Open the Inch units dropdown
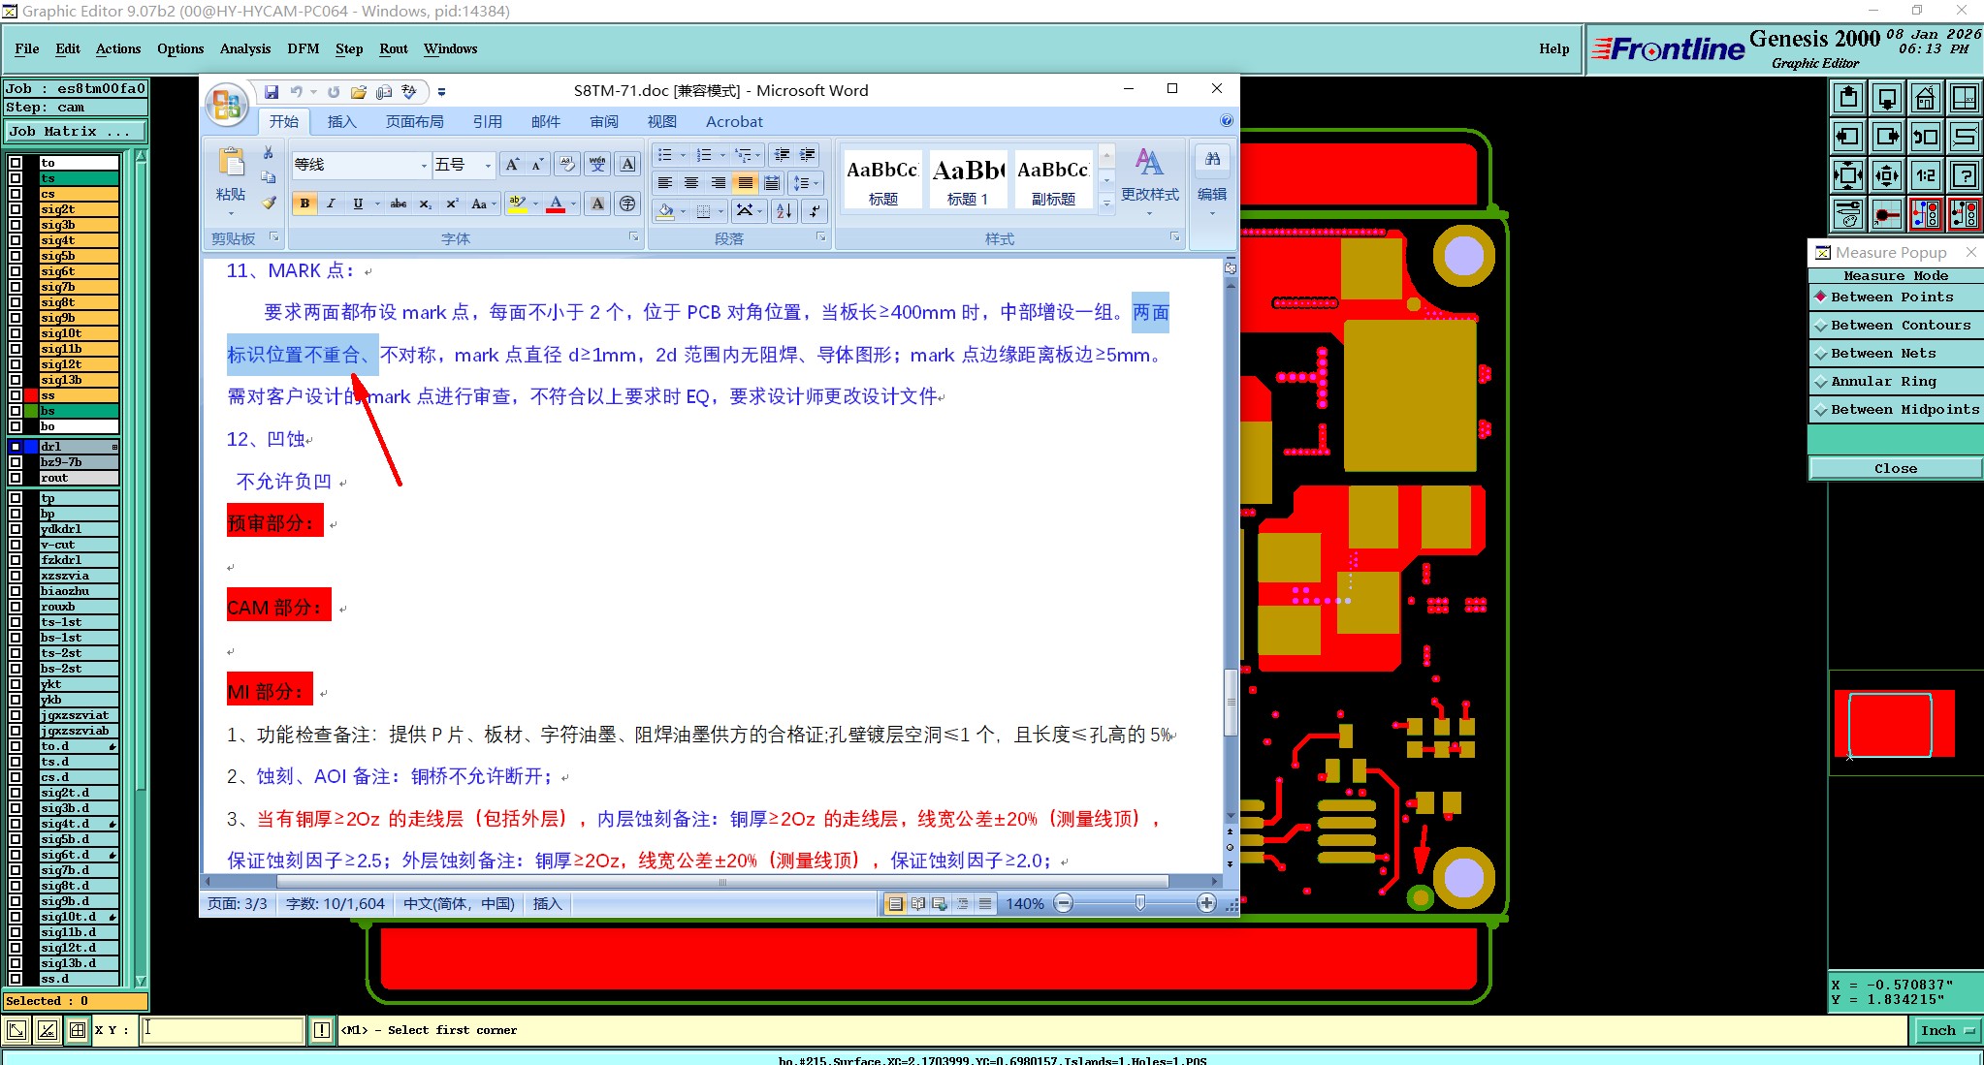The height and width of the screenshot is (1065, 1984). coord(1946,1030)
